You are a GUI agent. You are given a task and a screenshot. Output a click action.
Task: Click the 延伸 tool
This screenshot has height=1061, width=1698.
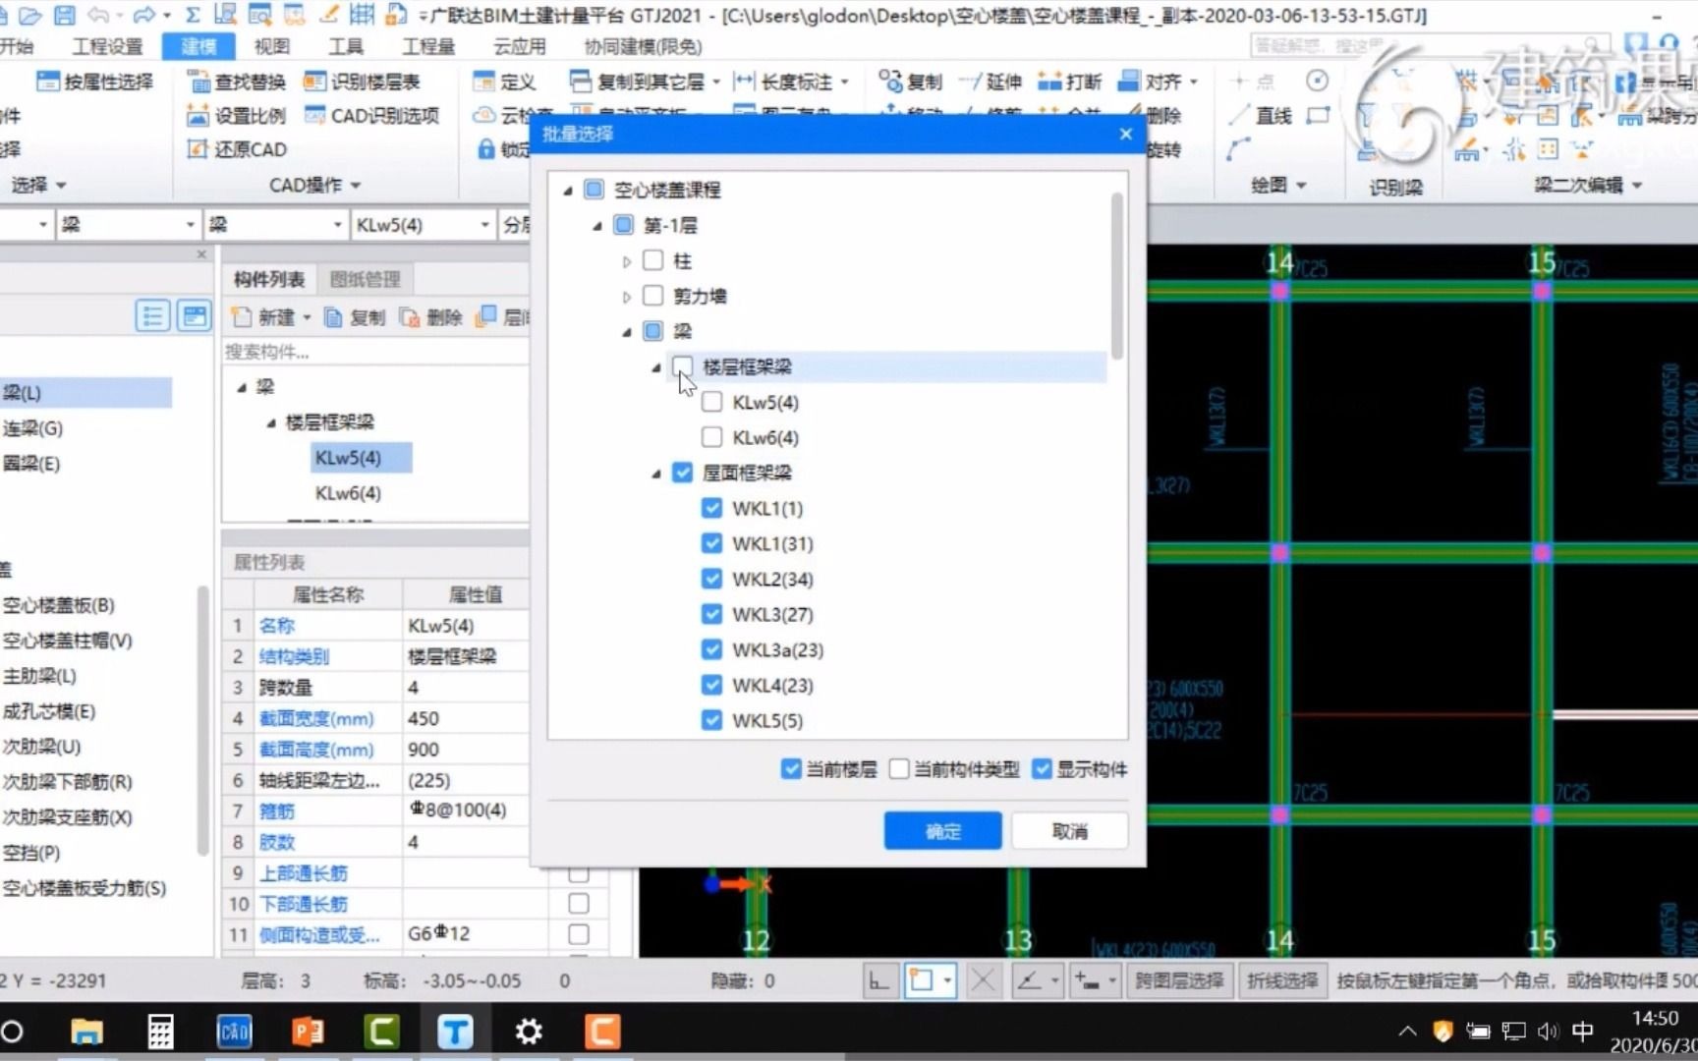pos(990,82)
